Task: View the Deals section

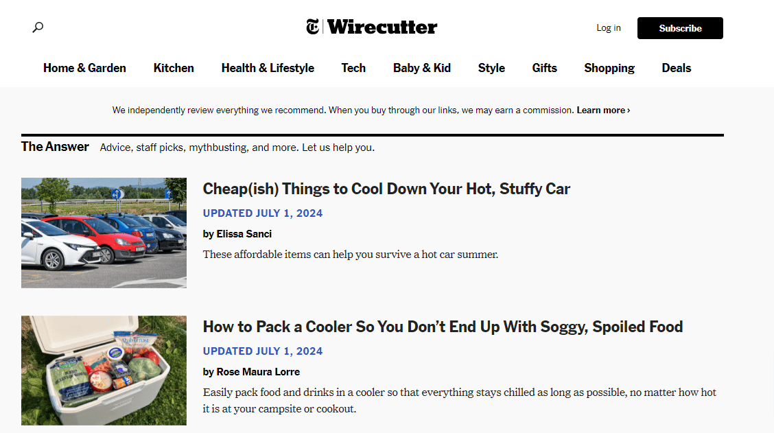Action: 677,68
